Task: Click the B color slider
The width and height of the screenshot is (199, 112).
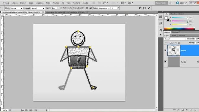Action: (180, 25)
